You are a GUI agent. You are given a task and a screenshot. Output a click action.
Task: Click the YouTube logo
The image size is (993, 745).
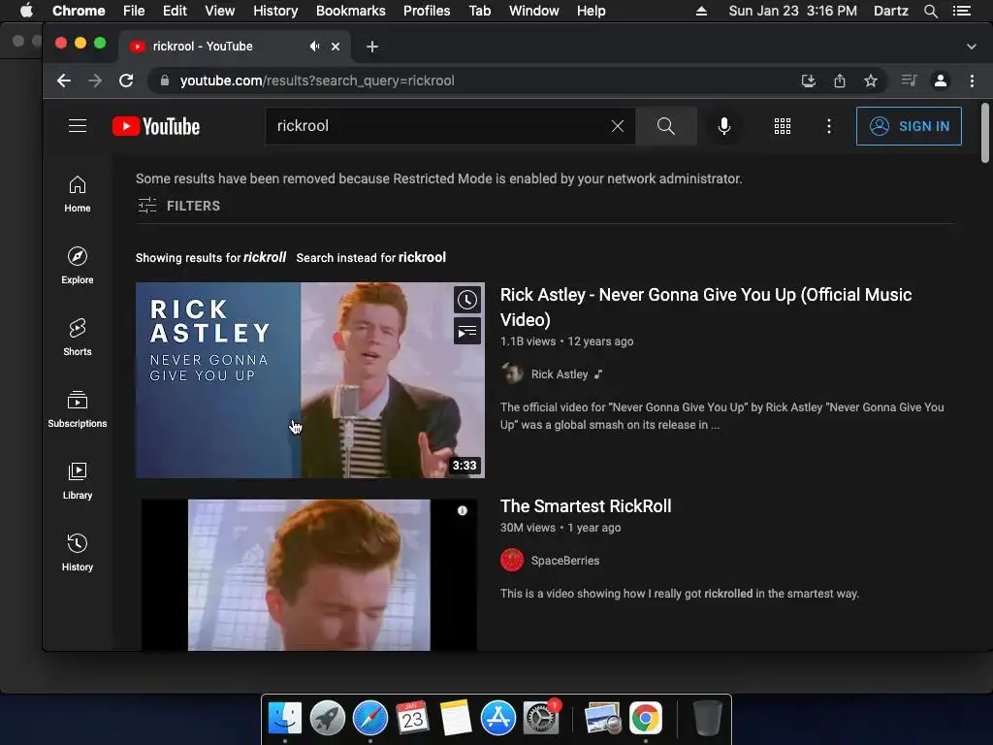click(156, 126)
